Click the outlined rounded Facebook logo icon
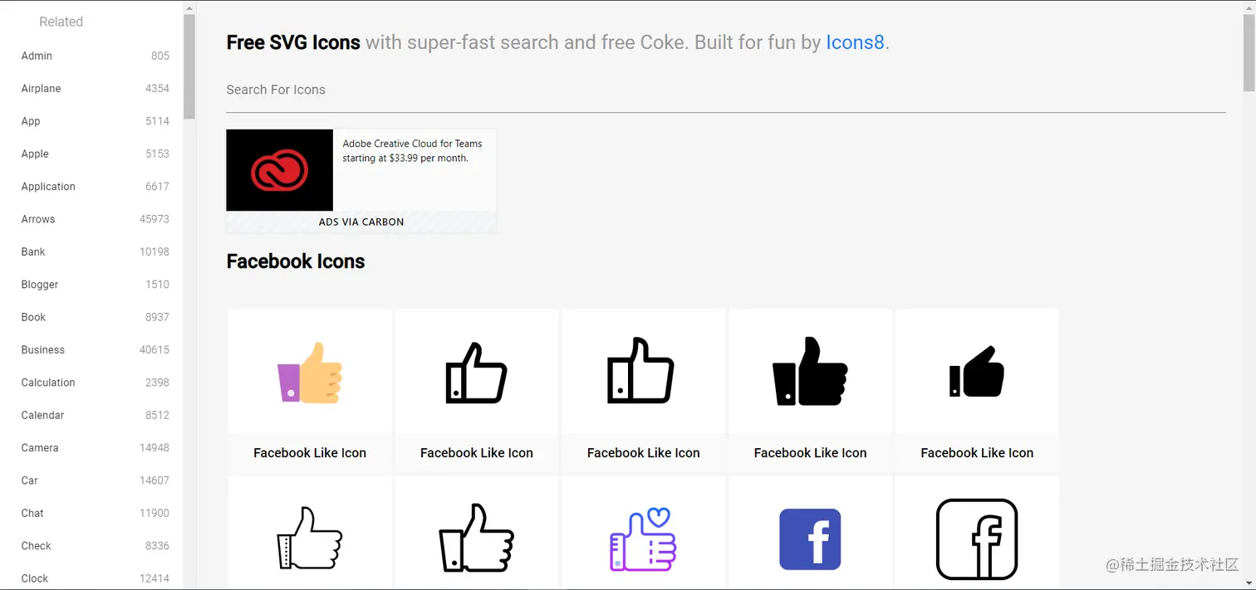This screenshot has width=1256, height=590. point(977,539)
